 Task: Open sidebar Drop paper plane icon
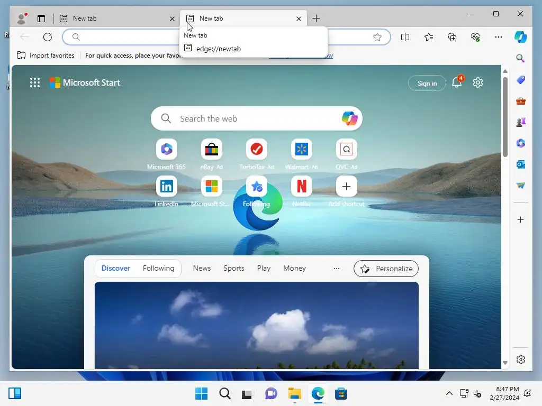521,186
